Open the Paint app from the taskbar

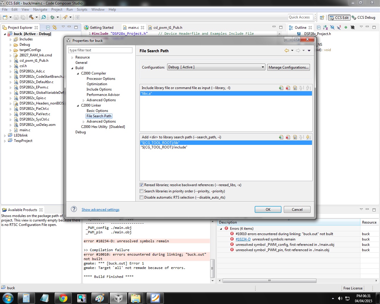[99, 298]
